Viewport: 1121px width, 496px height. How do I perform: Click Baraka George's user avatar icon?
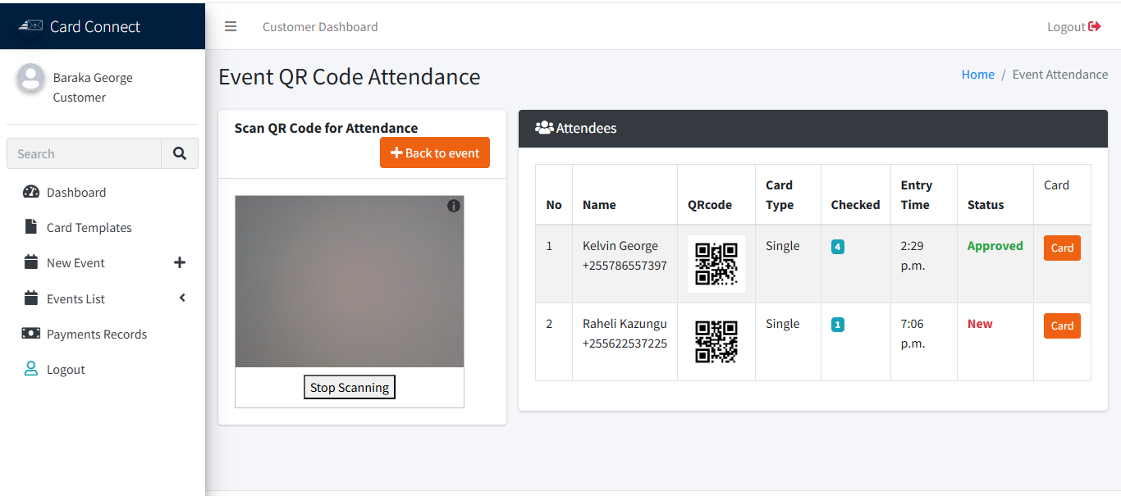pyautogui.click(x=31, y=78)
